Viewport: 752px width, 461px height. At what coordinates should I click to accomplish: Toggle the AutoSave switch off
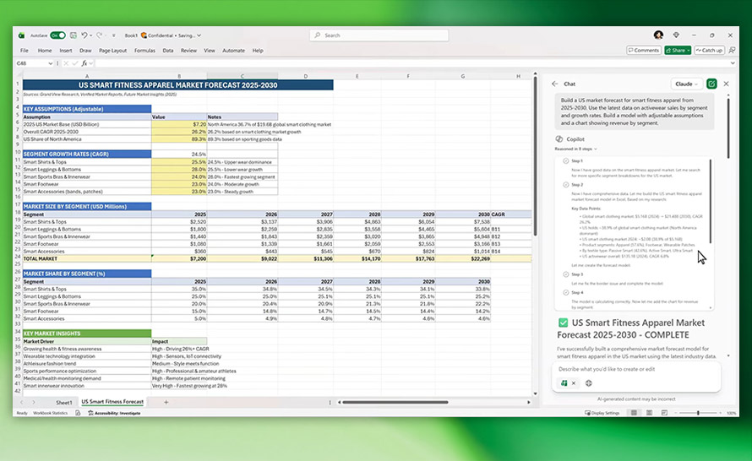point(57,35)
